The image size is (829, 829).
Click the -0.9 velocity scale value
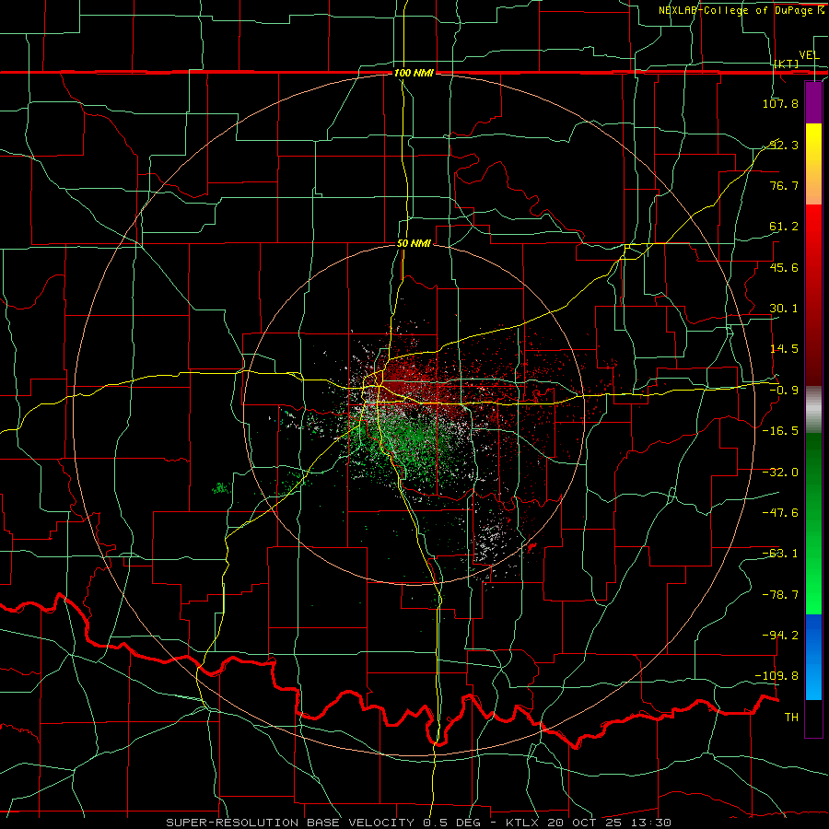tap(784, 391)
